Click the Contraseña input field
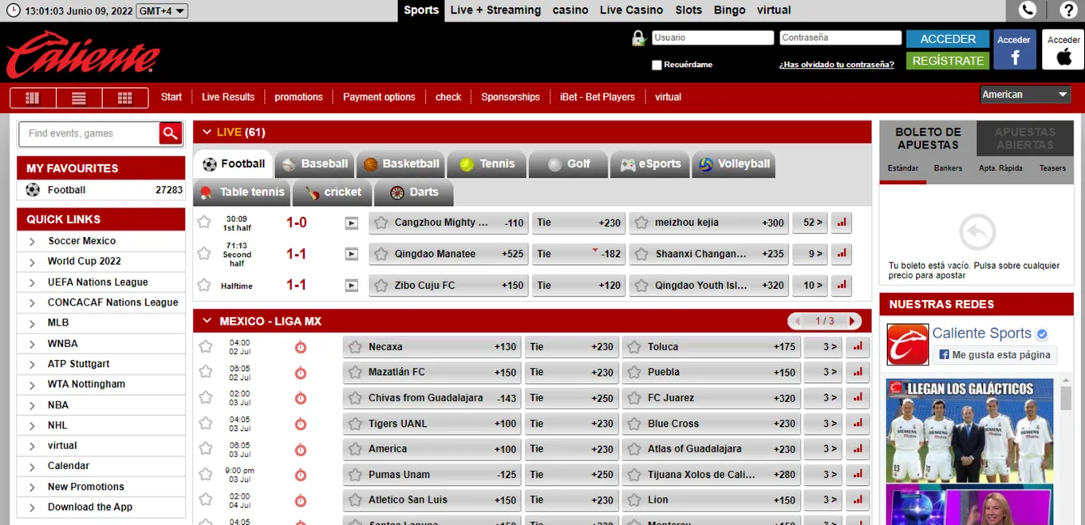1085x525 pixels. [840, 37]
